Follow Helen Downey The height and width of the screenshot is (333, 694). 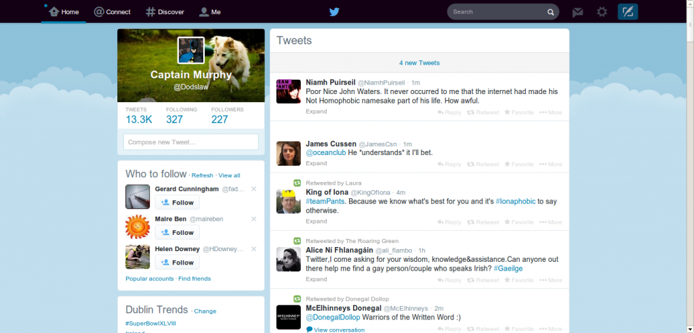177,263
